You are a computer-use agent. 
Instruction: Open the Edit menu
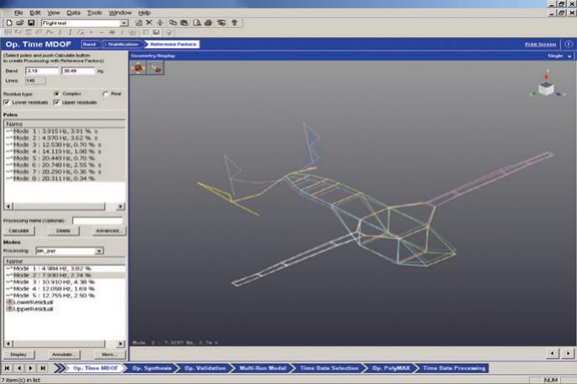35,13
